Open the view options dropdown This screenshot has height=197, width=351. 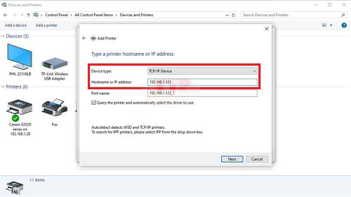click(331, 25)
